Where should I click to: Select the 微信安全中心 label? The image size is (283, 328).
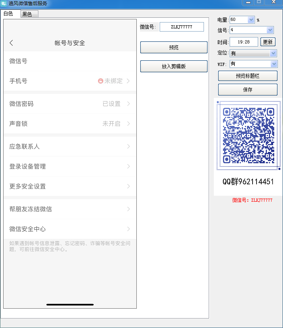coord(27,229)
